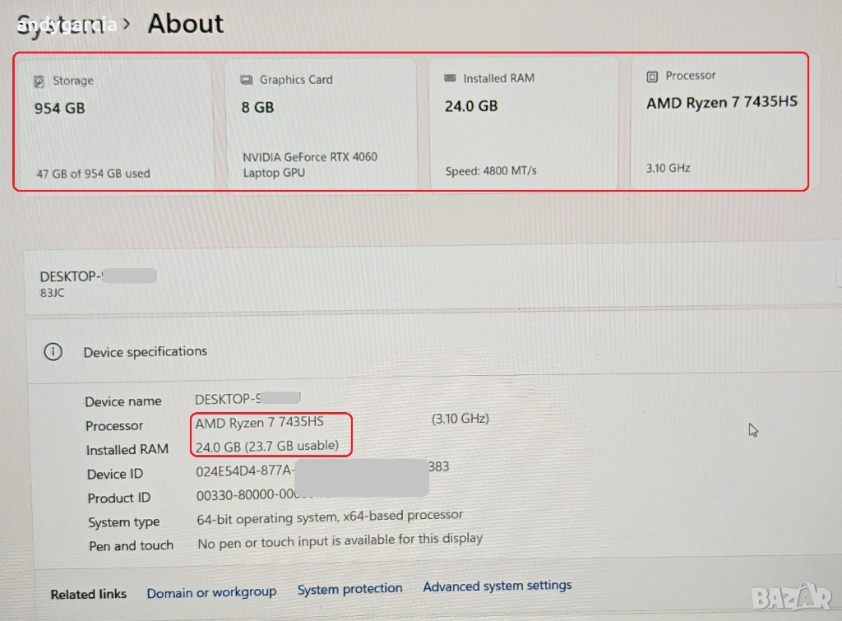Image resolution: width=842 pixels, height=621 pixels.
Task: Click the 24.0 GB (23.7 GB usable) value
Action: click(x=267, y=446)
